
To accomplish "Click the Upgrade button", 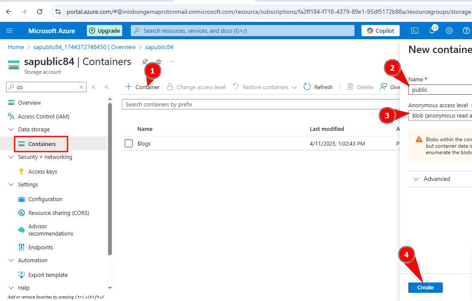I will [x=105, y=31].
